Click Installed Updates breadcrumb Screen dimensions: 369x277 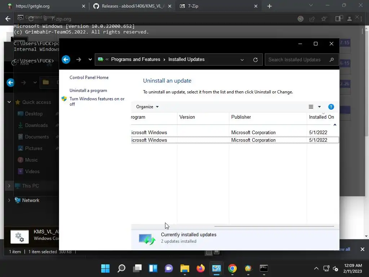[x=186, y=60]
